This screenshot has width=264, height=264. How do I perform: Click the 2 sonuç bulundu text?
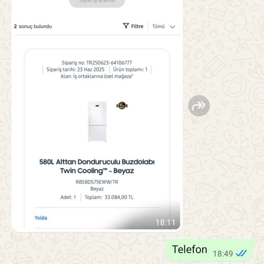[x=33, y=26]
